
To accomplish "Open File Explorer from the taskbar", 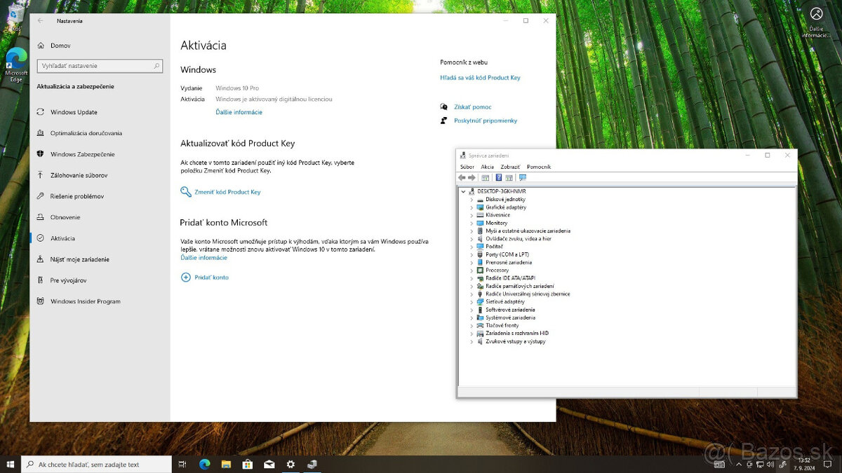I will [226, 464].
